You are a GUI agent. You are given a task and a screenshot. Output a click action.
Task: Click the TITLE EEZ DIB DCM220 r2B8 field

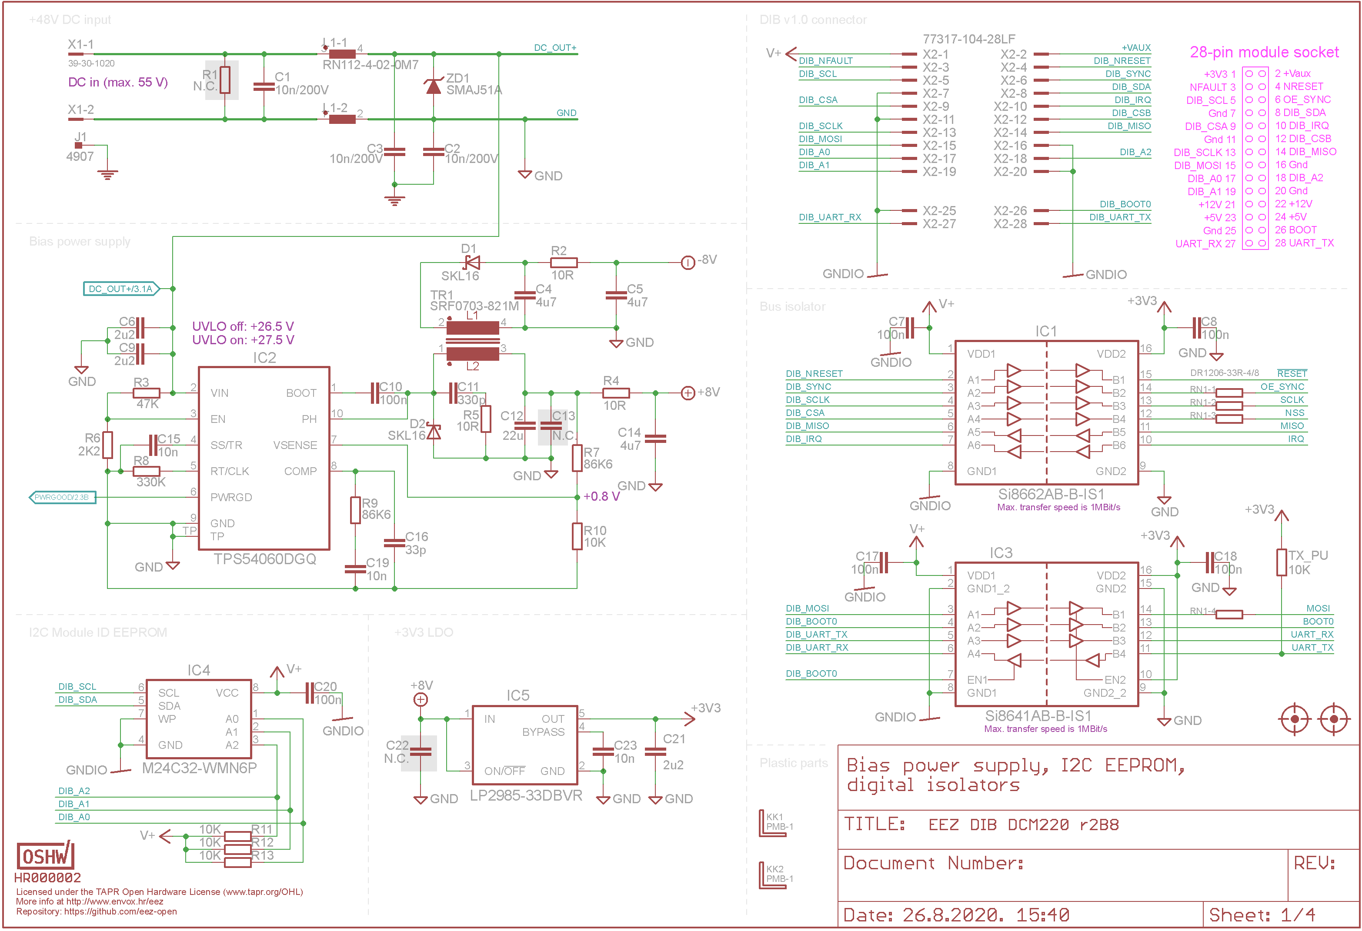point(981,825)
